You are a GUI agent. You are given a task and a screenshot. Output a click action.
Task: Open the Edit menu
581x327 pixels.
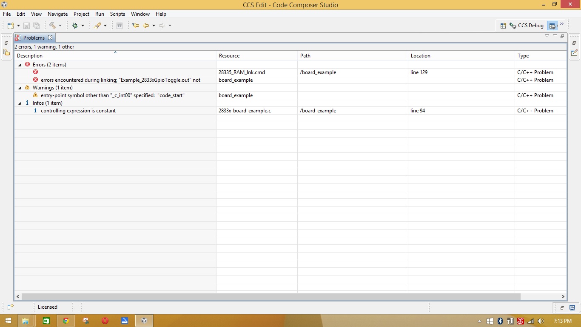point(21,14)
